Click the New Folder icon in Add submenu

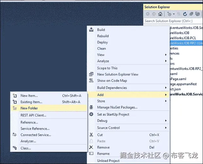[15, 108]
